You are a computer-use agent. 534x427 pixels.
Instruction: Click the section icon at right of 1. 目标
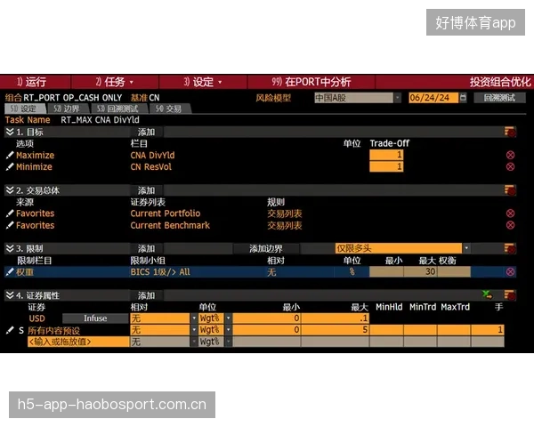coord(510,132)
